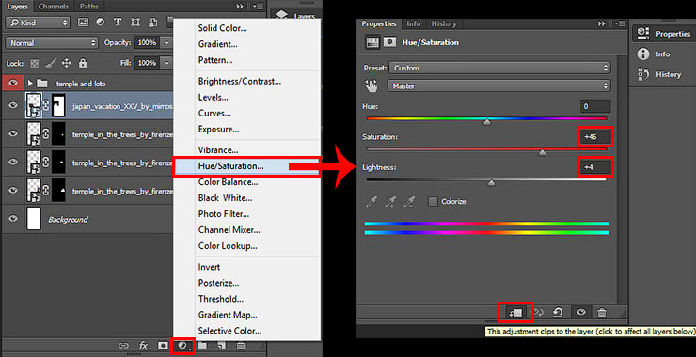Click the Lightness slider handle
The height and width of the screenshot is (357, 696).
[x=491, y=183]
